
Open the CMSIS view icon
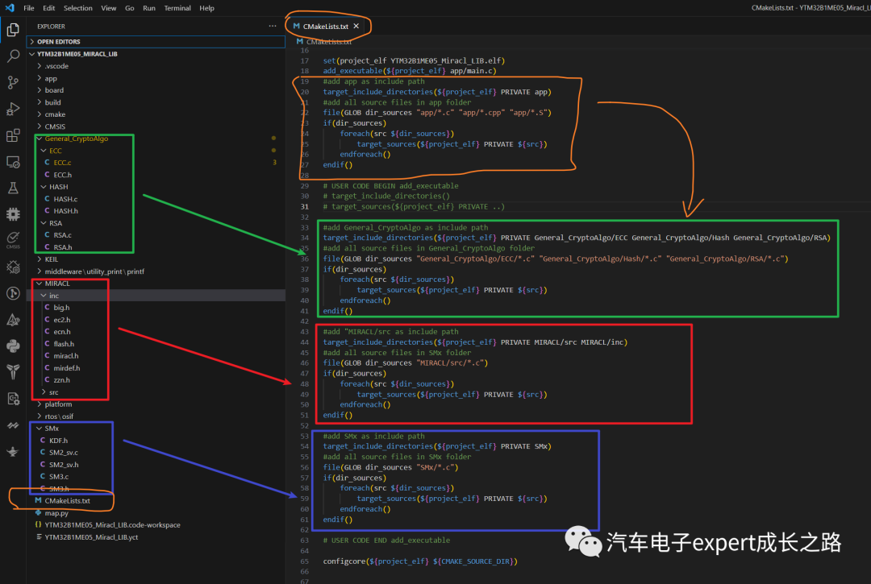[13, 240]
